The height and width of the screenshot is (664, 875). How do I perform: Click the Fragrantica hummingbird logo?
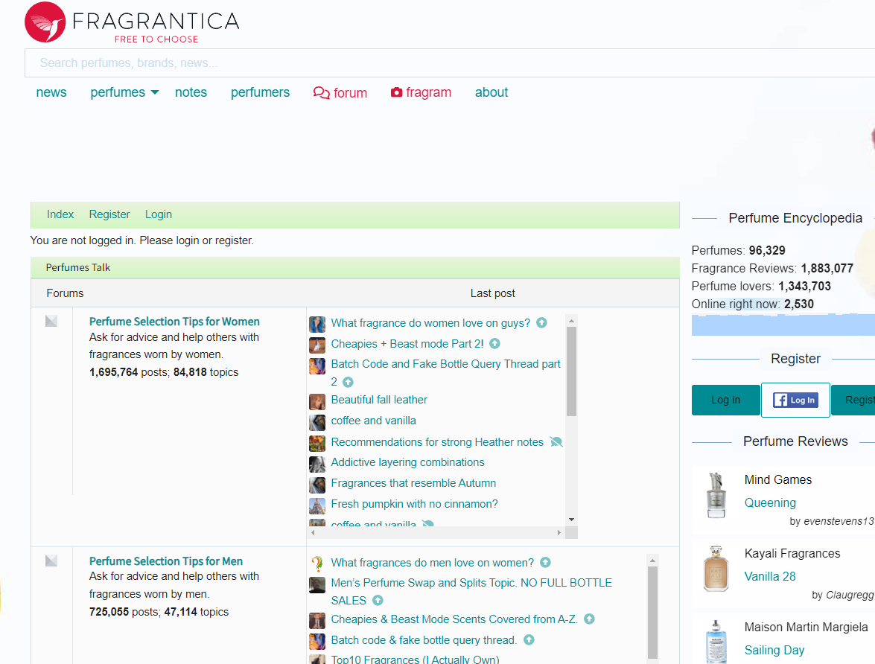(x=45, y=22)
